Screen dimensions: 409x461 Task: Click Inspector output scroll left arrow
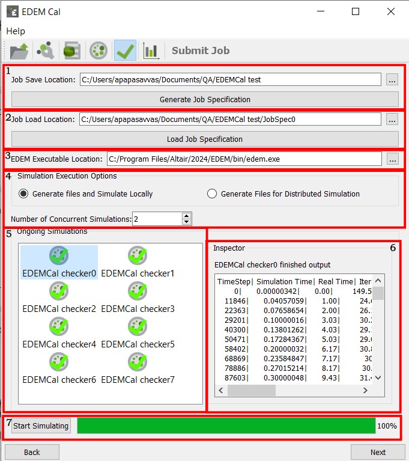221,391
